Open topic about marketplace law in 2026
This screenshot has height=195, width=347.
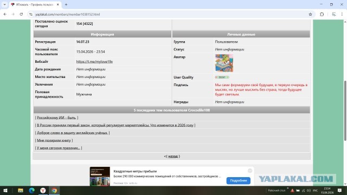[115, 125]
